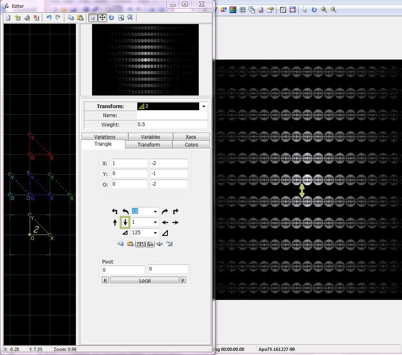Image resolution: width=402 pixels, height=355 pixels.
Task: Switch to the Triangle tab
Action: coord(103,144)
